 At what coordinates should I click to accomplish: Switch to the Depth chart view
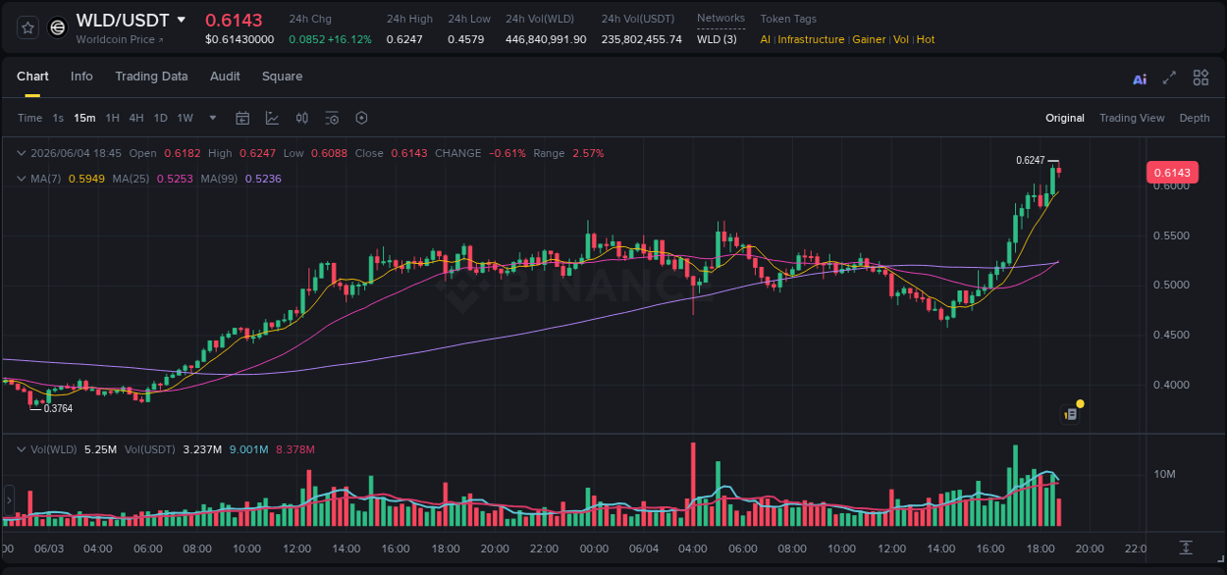(1195, 118)
